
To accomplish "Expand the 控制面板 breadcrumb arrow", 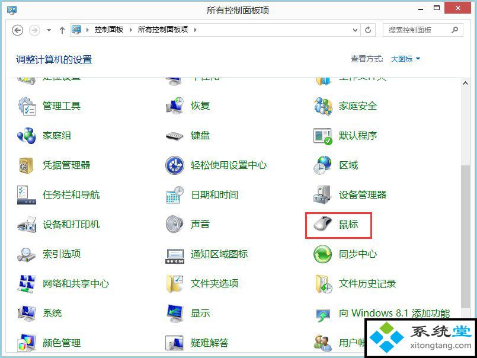I will coord(131,30).
